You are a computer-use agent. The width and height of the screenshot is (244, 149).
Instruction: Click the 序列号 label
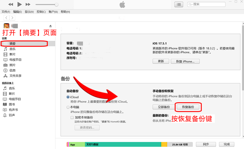(x=71, y=58)
